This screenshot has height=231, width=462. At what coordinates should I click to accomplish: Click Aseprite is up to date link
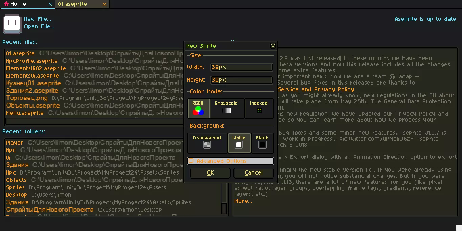pos(425,19)
